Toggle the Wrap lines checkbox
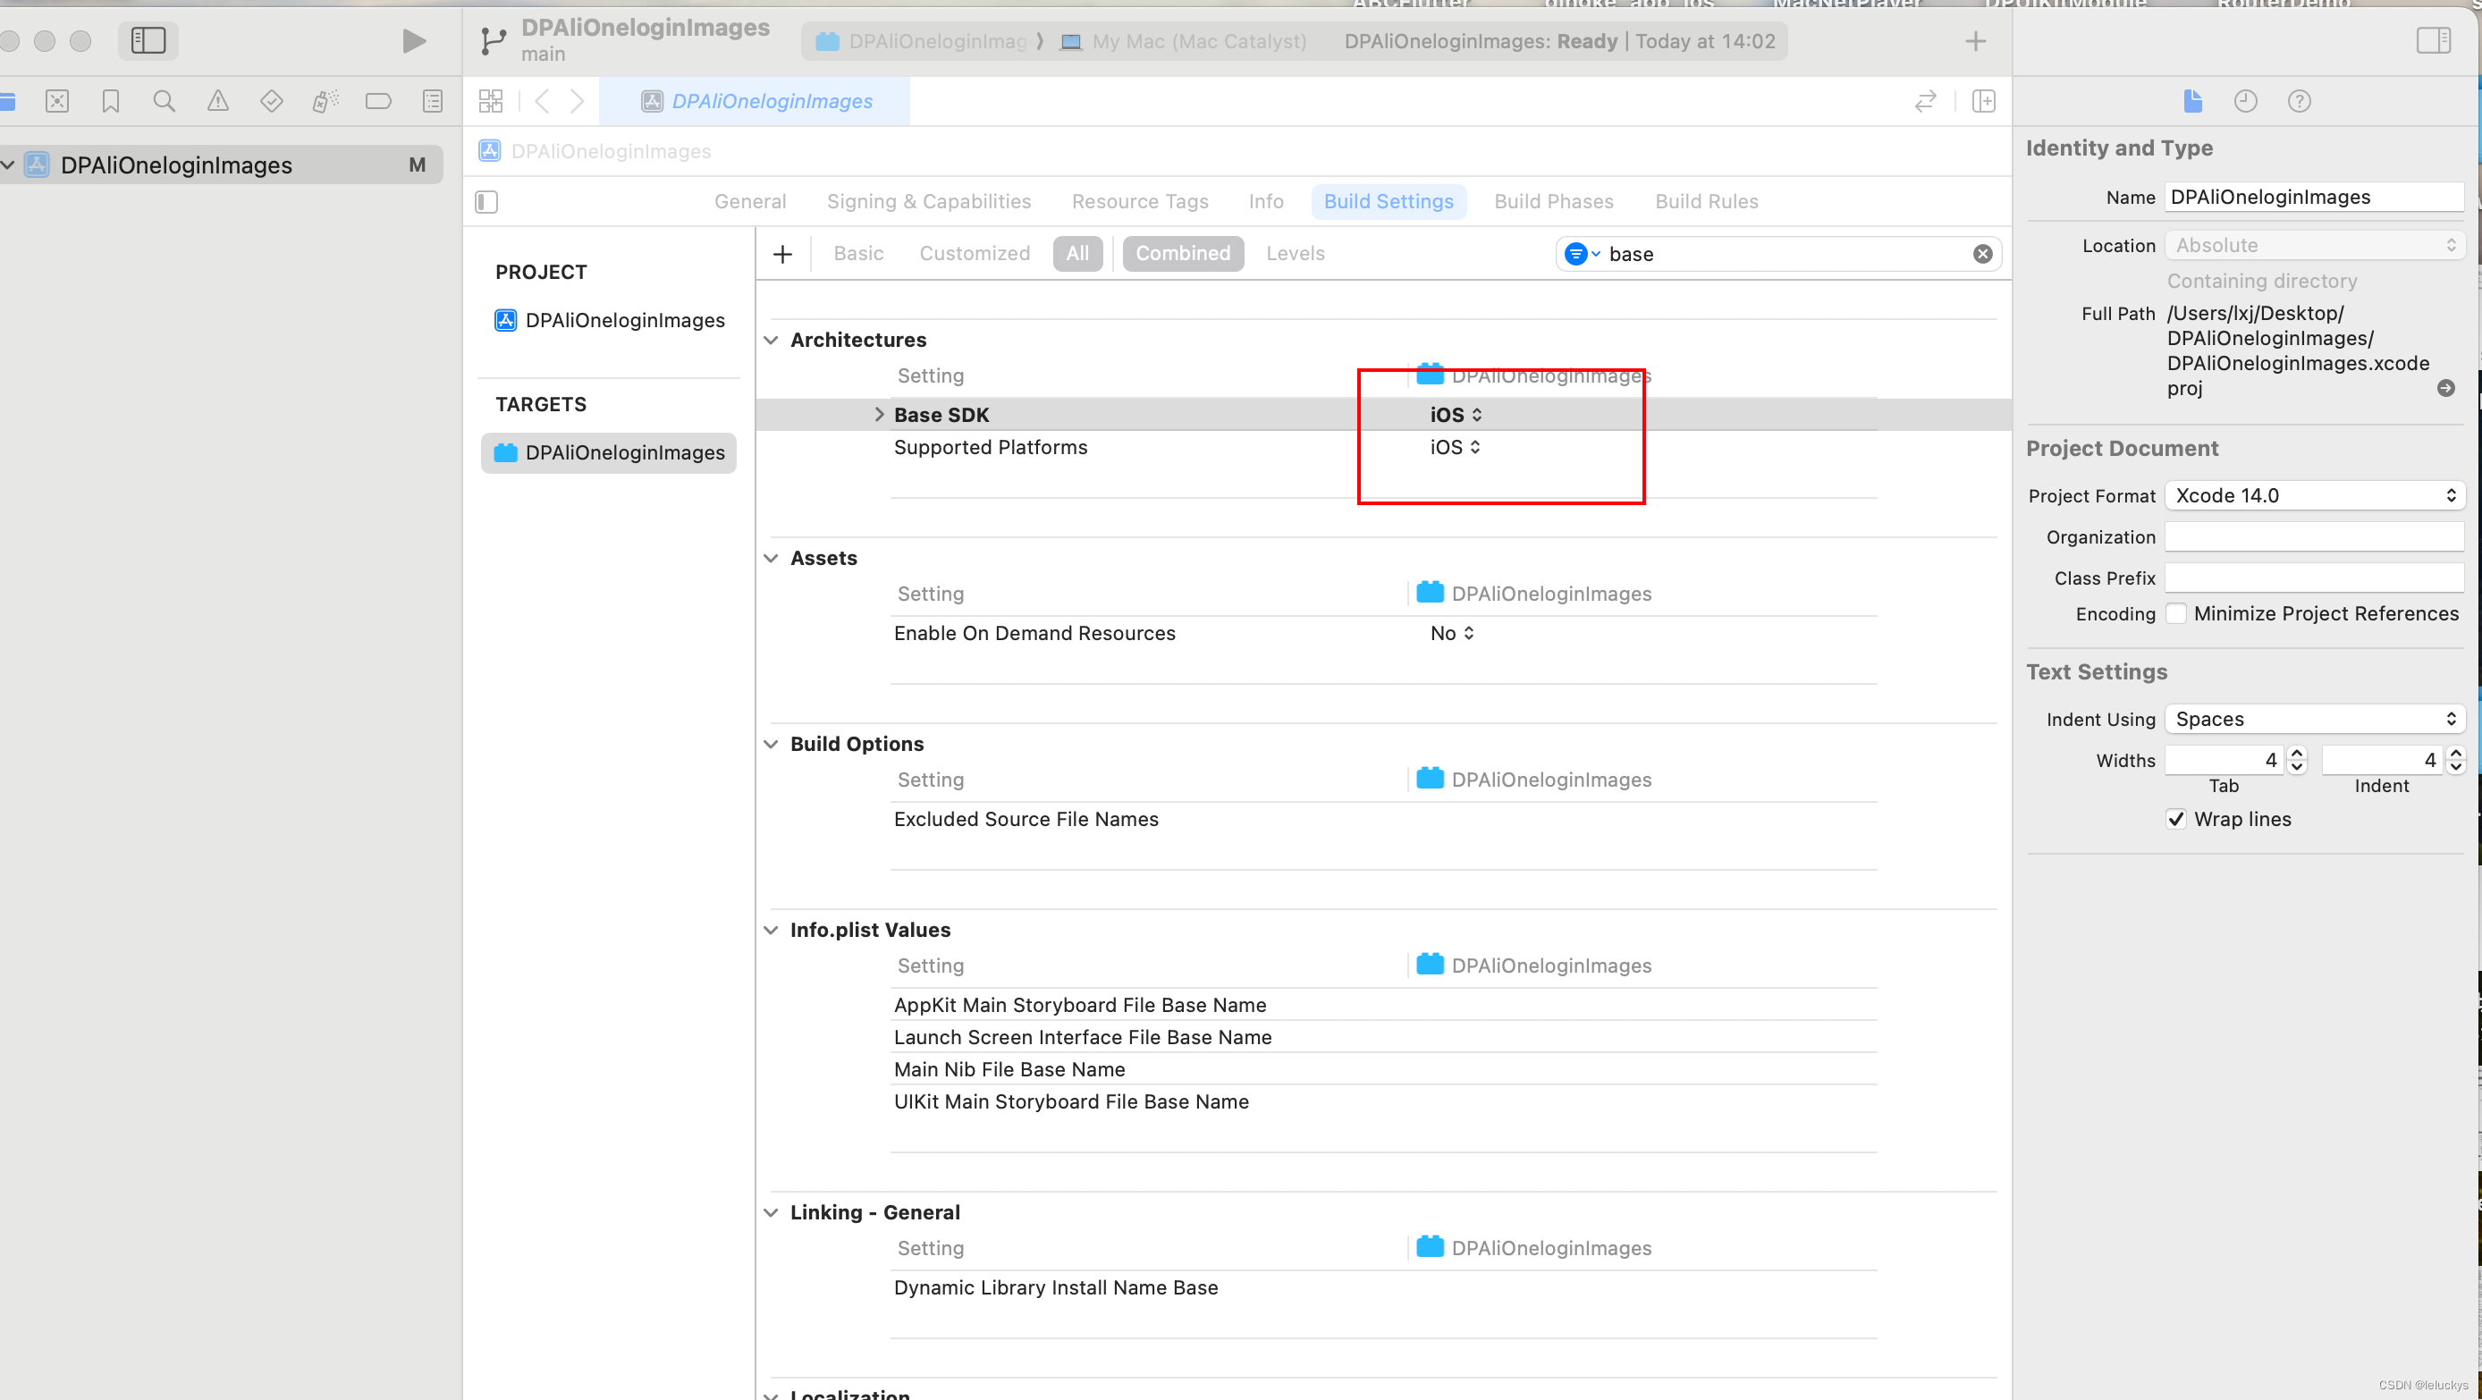The height and width of the screenshot is (1400, 2482). [2175, 819]
